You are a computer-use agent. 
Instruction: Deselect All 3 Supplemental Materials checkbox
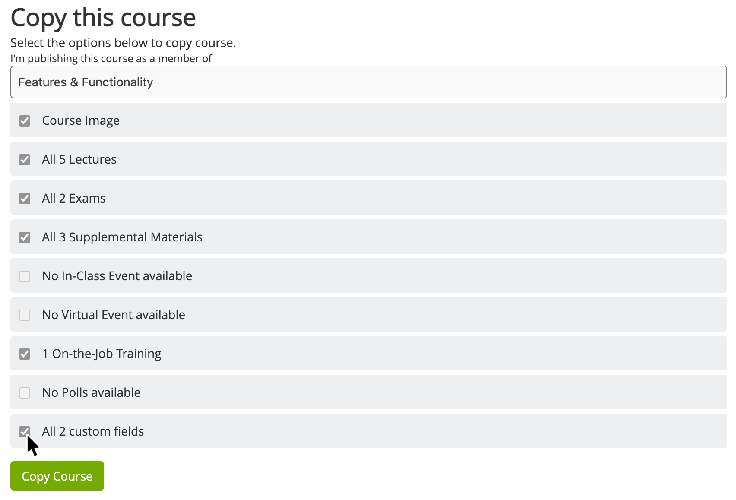coord(25,237)
